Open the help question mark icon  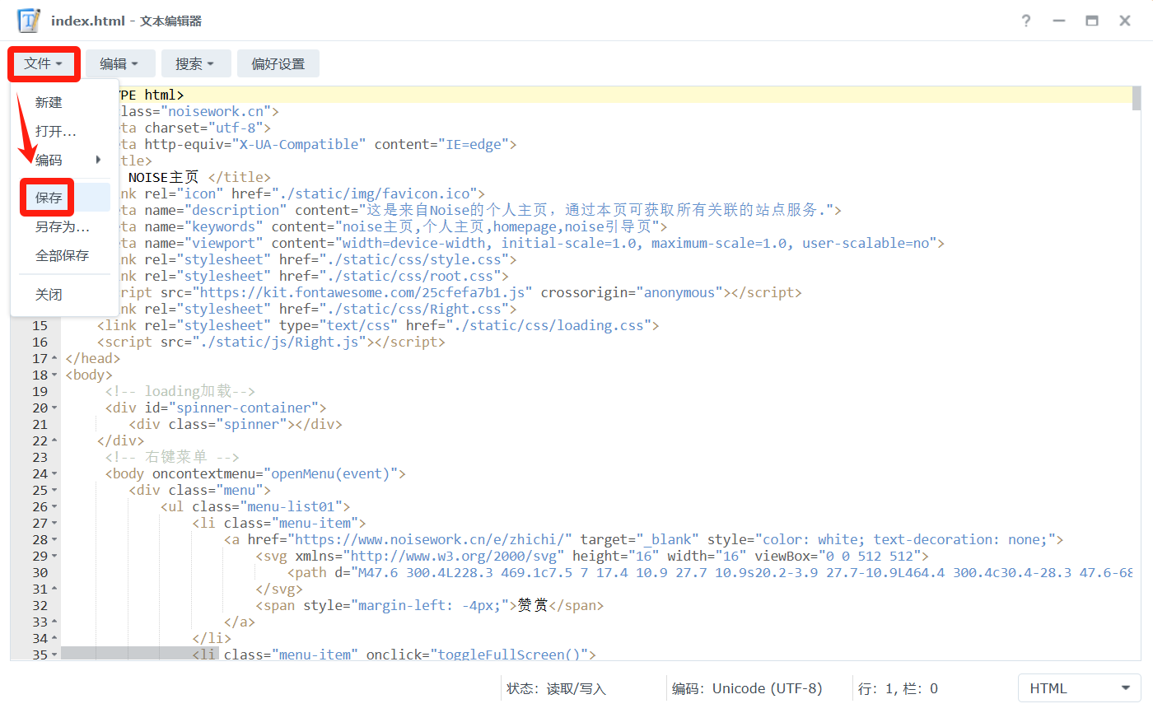click(1025, 21)
